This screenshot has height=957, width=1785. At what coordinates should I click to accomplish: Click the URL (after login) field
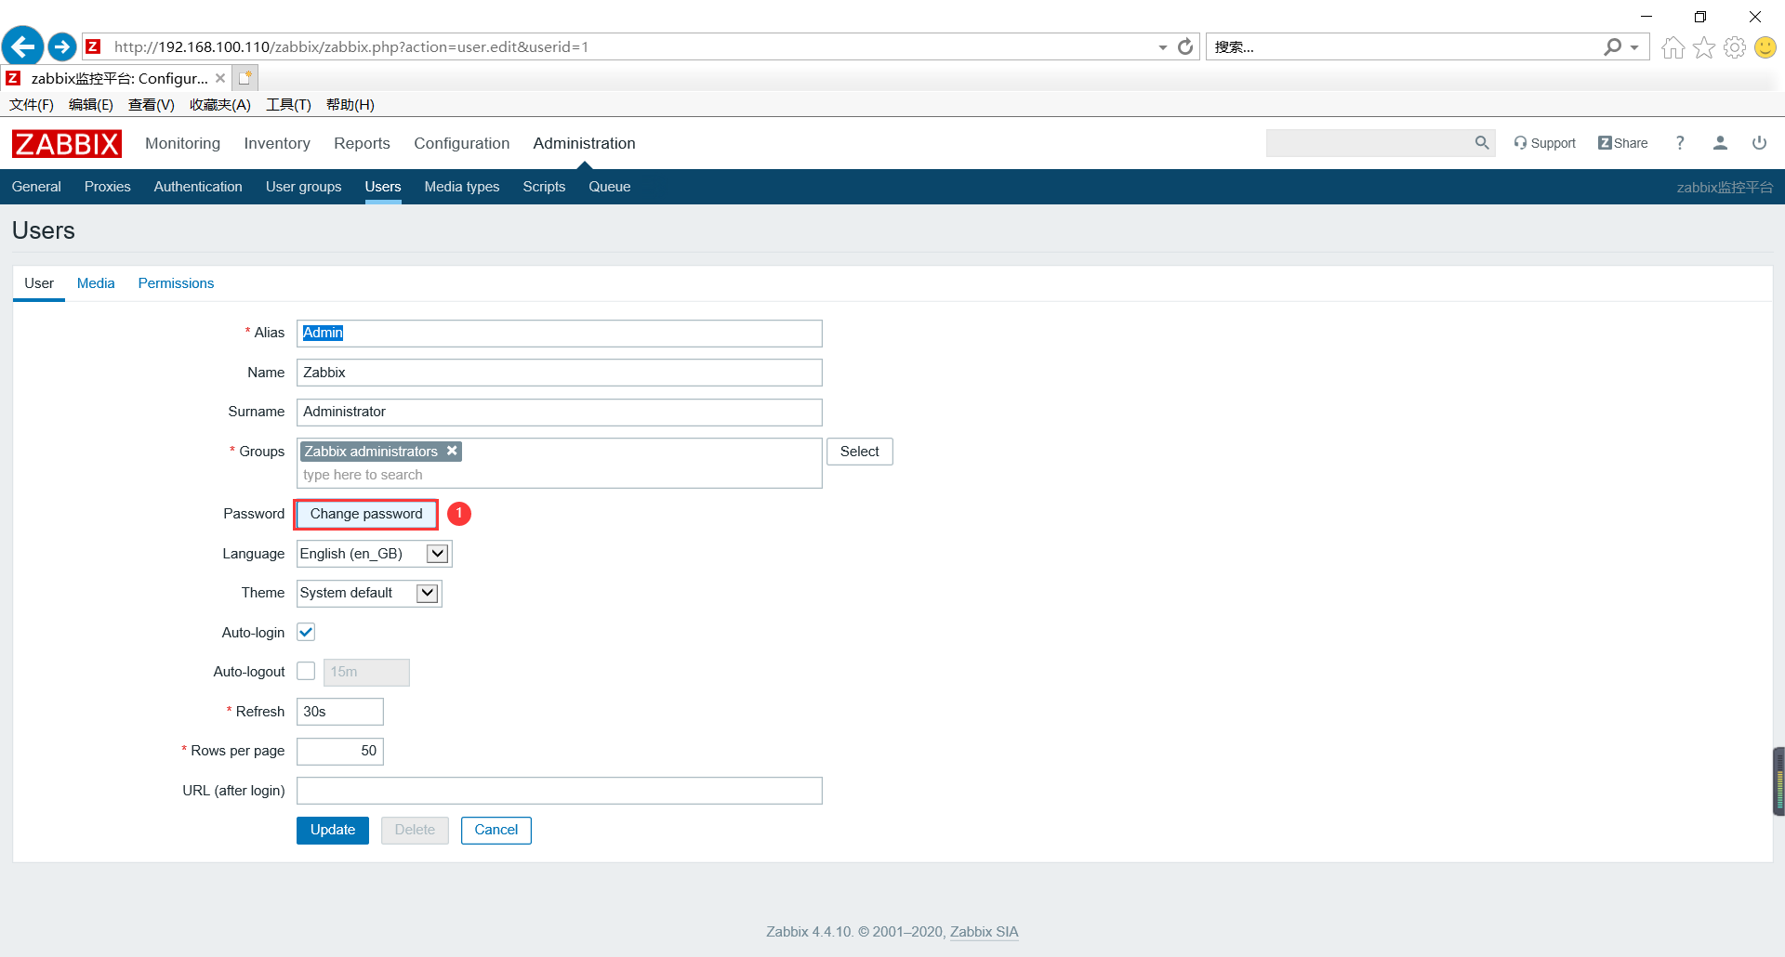pyautogui.click(x=560, y=791)
